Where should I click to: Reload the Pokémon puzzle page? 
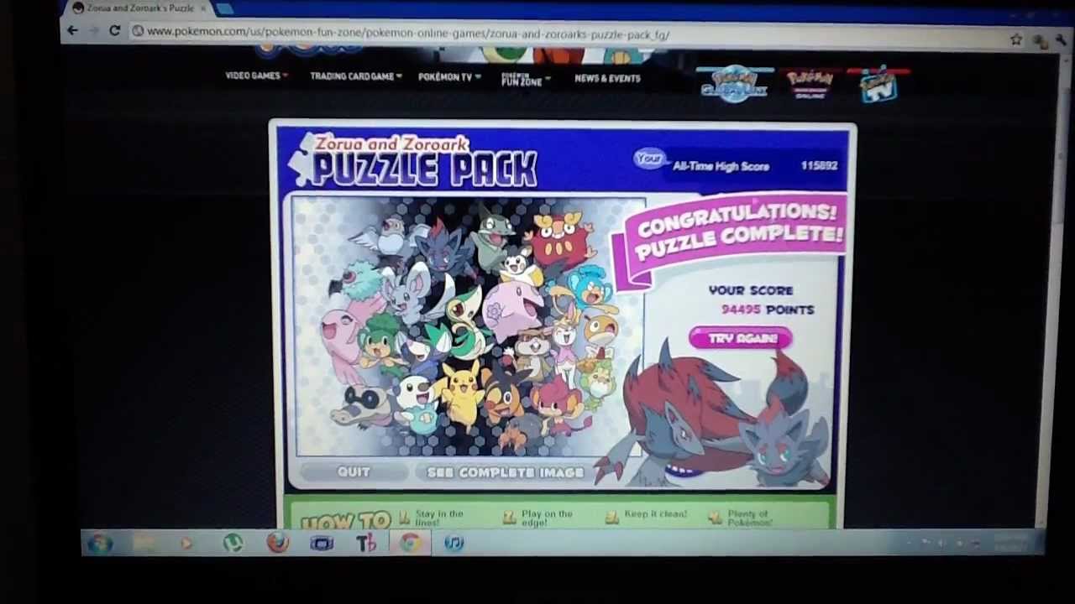pyautogui.click(x=114, y=31)
